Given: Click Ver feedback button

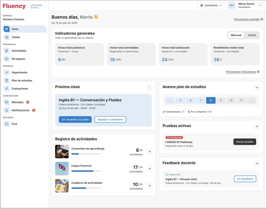Looking at the screenshot, I should click(x=245, y=179).
